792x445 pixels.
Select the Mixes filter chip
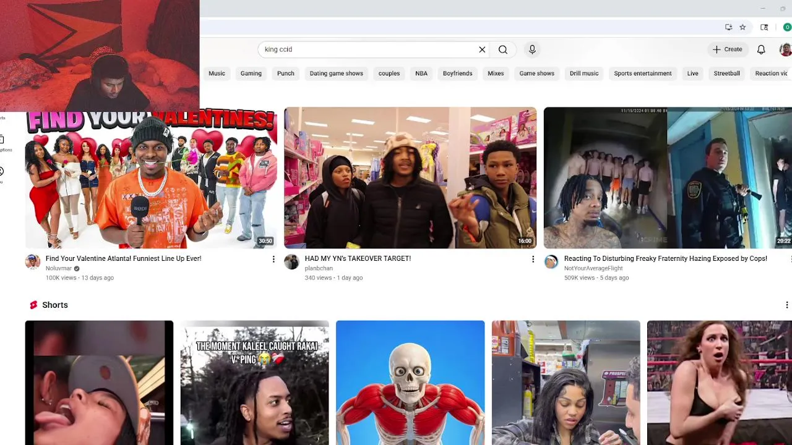[x=496, y=74]
